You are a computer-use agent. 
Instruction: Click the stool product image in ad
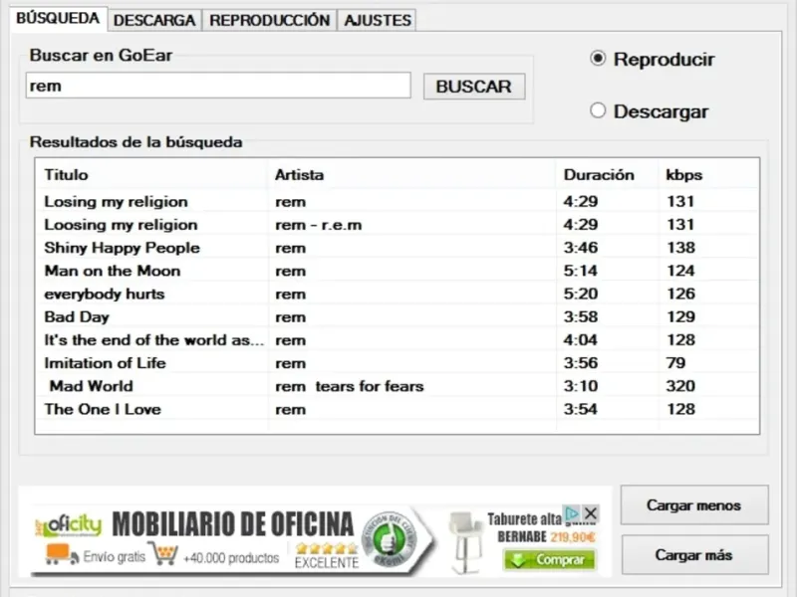coord(465,541)
